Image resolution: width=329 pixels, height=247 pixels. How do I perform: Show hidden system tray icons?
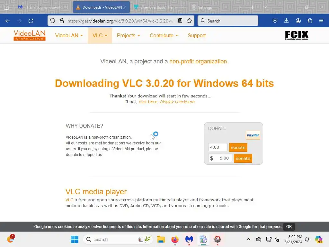[x=248, y=239]
